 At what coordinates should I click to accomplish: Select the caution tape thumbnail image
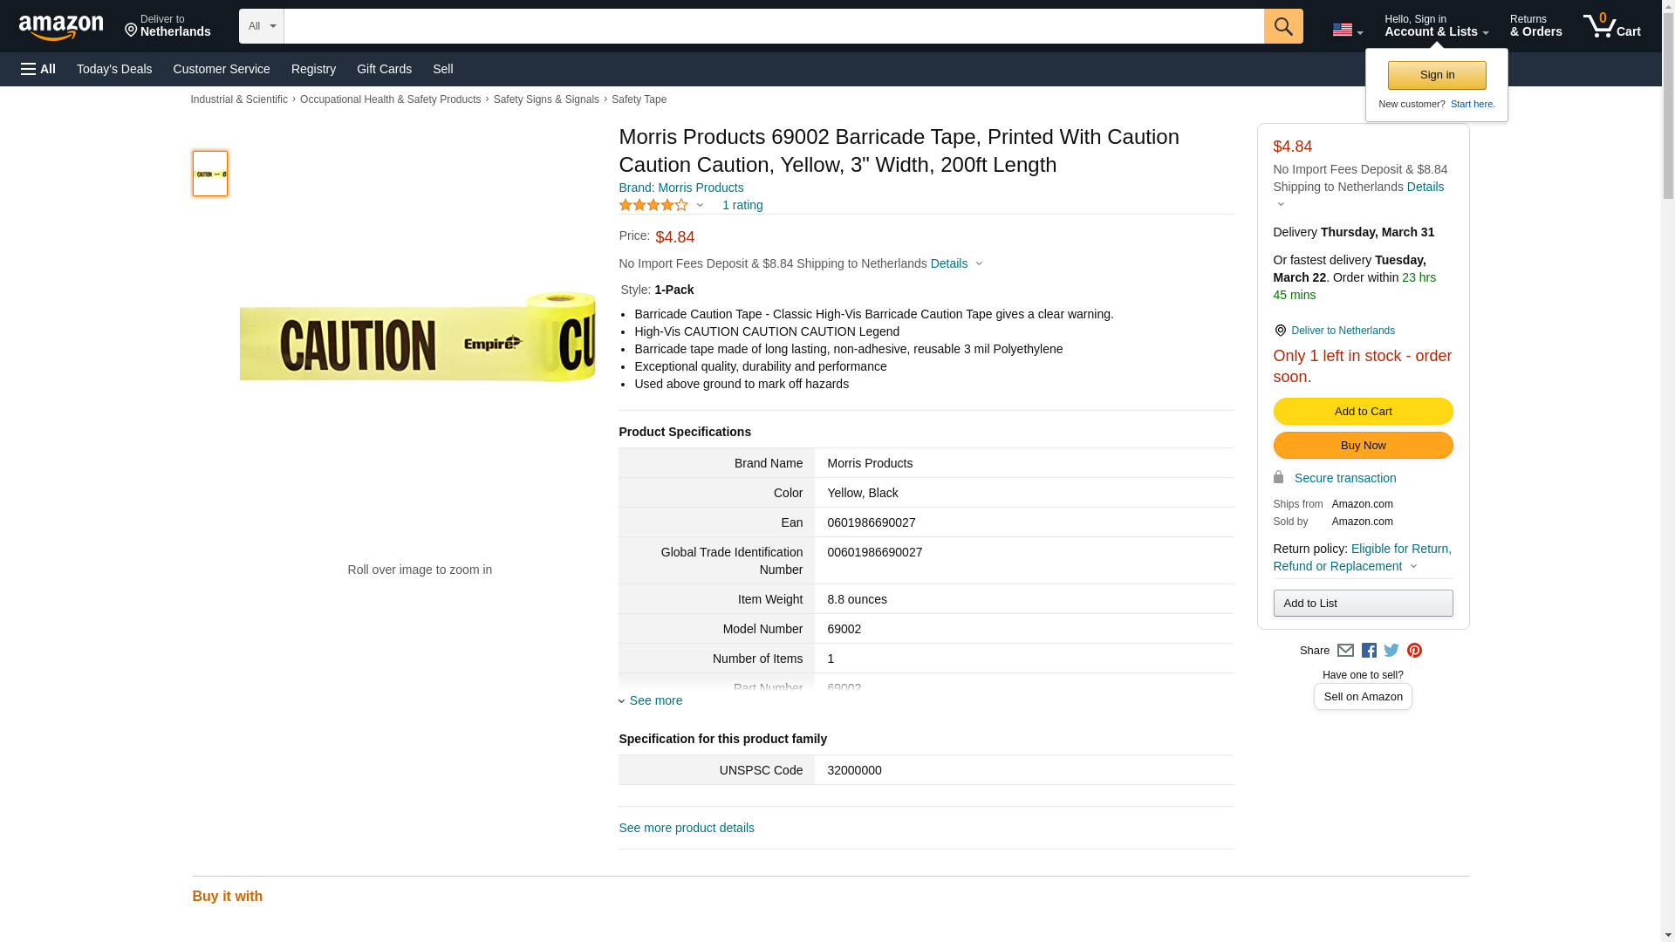(x=210, y=174)
